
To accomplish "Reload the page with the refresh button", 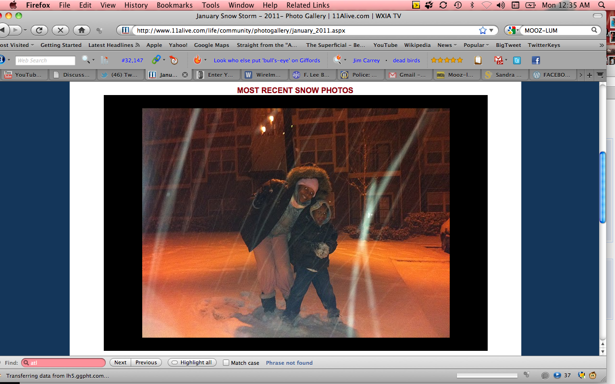I will (x=39, y=30).
